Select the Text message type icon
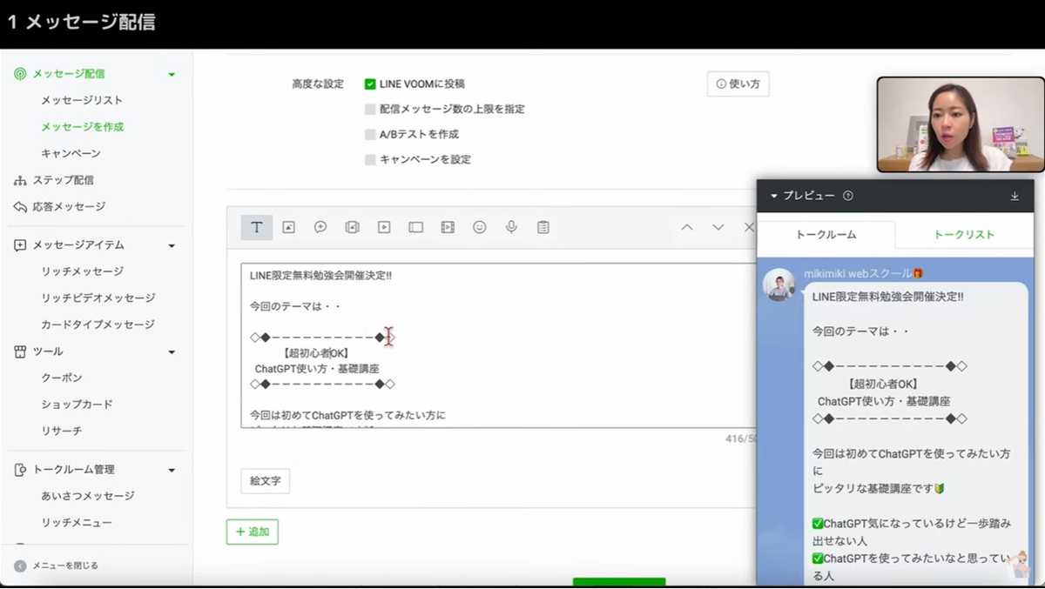Image resolution: width=1045 pixels, height=589 pixels. (257, 227)
